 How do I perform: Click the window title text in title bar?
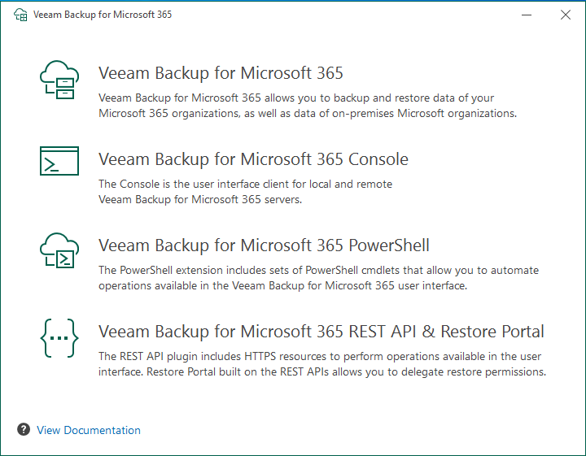[102, 15]
